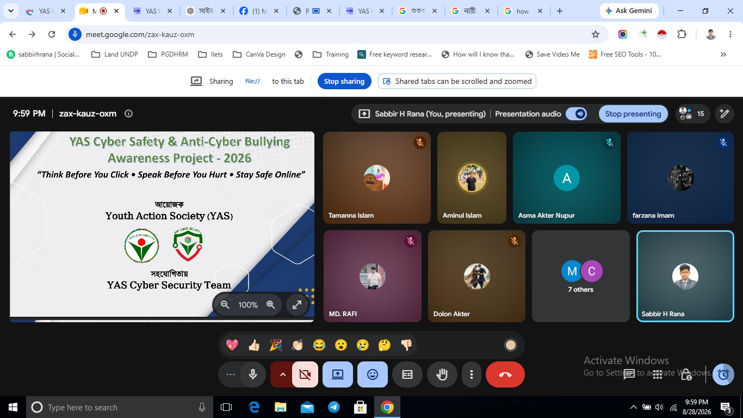Switch to the Facebook tab
The width and height of the screenshot is (743, 418).
pos(259,11)
